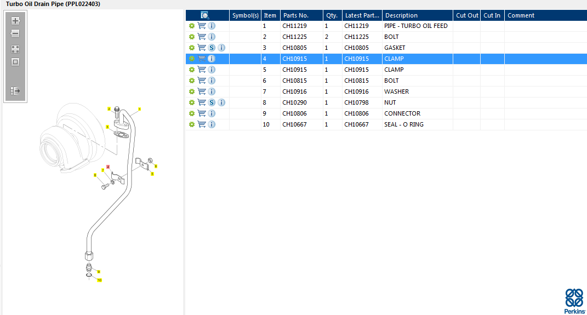Screen dimensions: 587x315
Task: Open info icon for NUT row
Action: pos(221,102)
